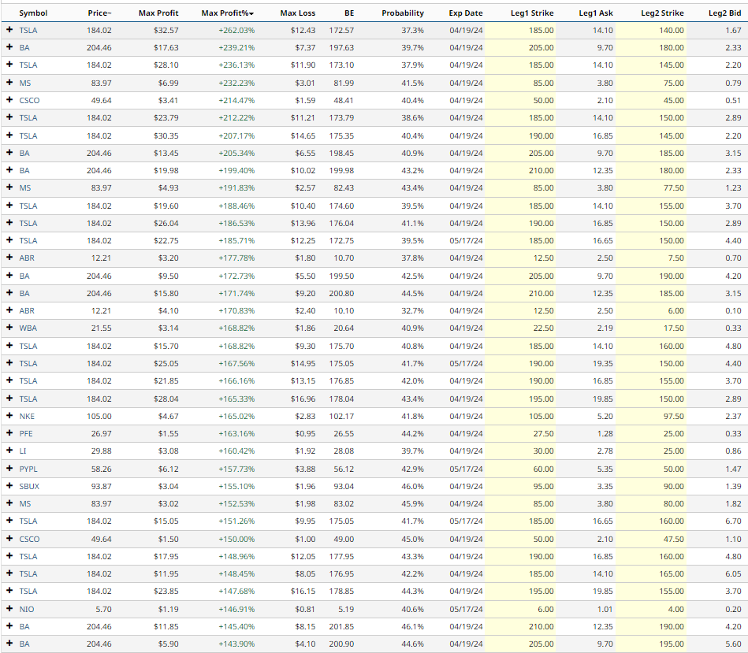Select the 105.00 Leg1 Strike in NKE row
Viewport: 748px width, 653px height.
click(541, 416)
